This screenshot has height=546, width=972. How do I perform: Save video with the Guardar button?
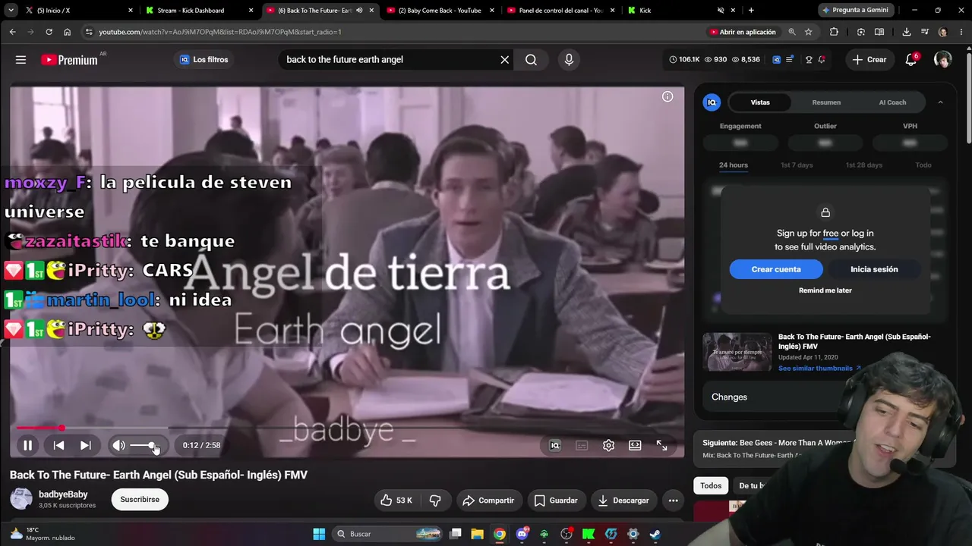(x=556, y=500)
